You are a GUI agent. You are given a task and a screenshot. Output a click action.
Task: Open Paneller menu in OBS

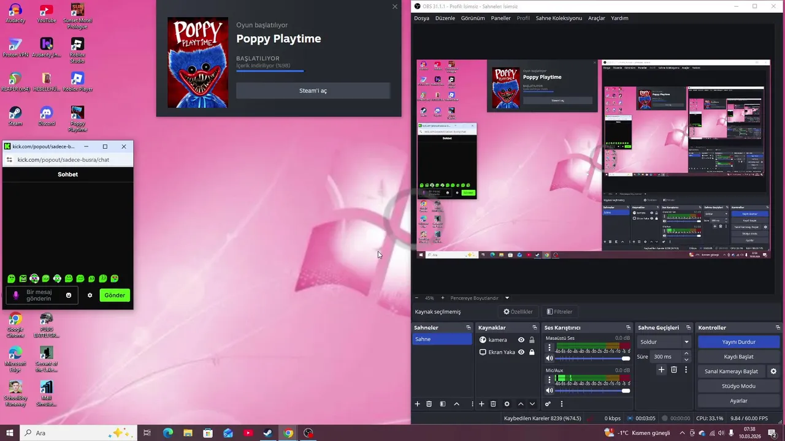tap(500, 18)
